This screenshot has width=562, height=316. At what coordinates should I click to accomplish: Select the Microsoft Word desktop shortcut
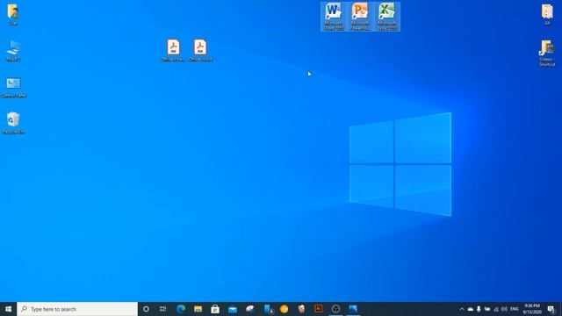(x=334, y=17)
